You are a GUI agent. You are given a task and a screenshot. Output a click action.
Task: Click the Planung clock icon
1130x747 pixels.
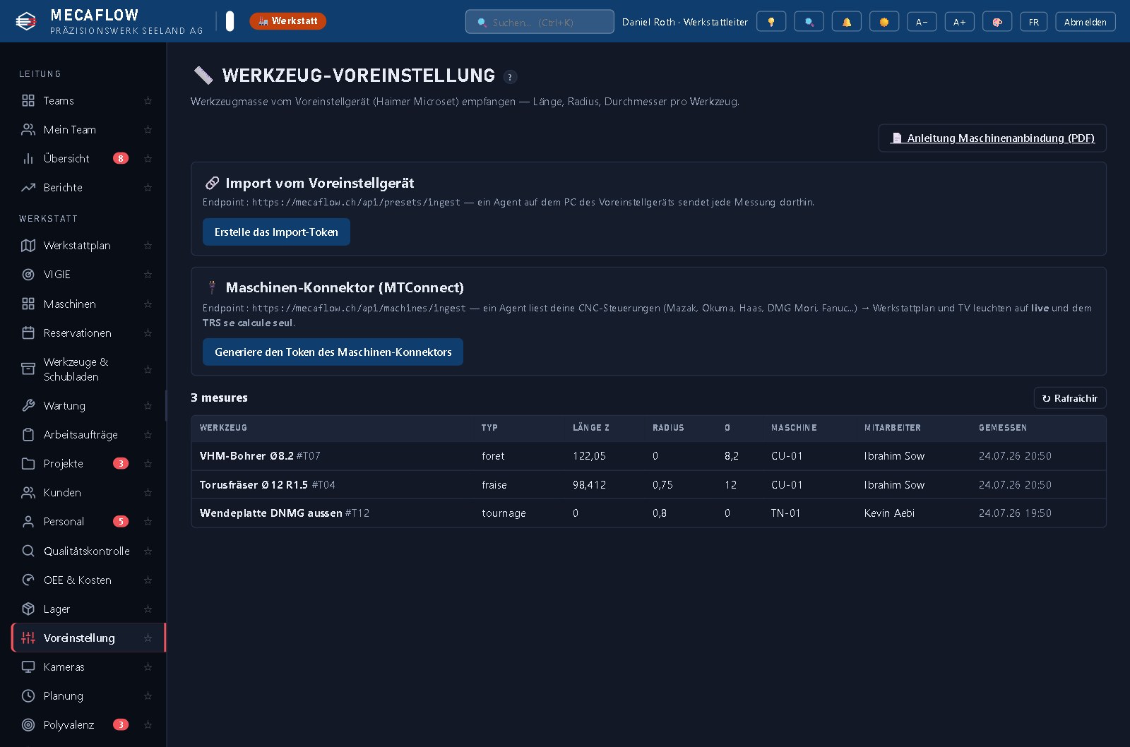click(28, 696)
